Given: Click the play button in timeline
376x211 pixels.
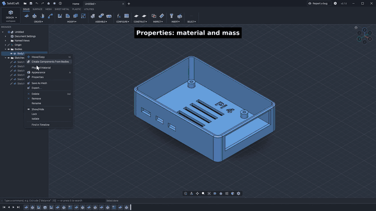Looking at the screenshot, I should (14, 207).
